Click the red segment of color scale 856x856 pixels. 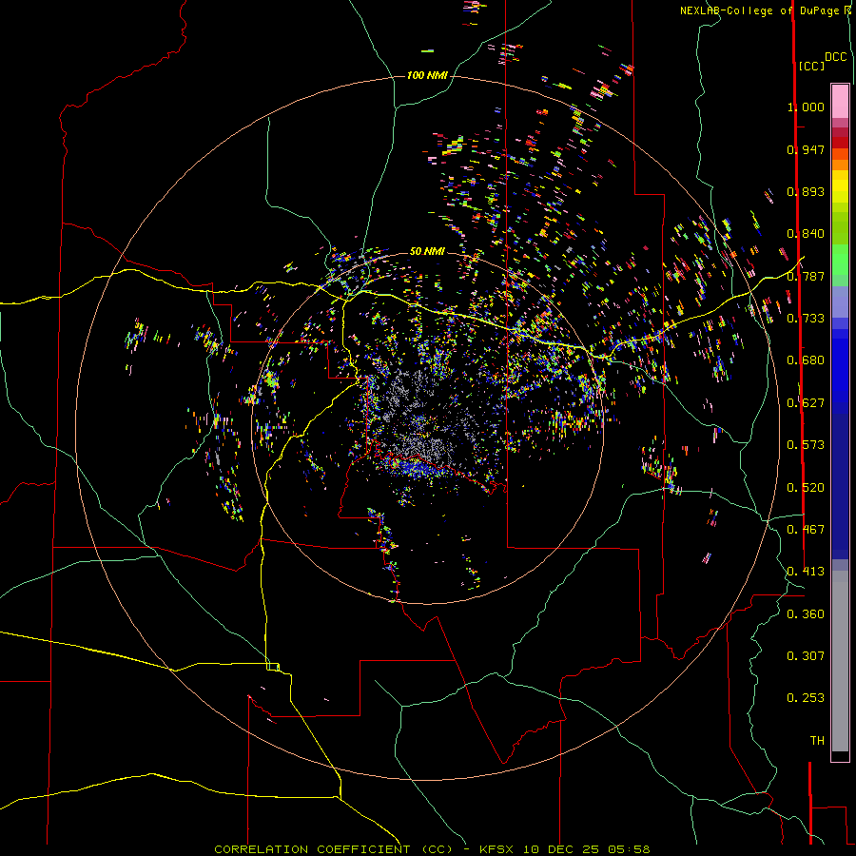coord(840,143)
